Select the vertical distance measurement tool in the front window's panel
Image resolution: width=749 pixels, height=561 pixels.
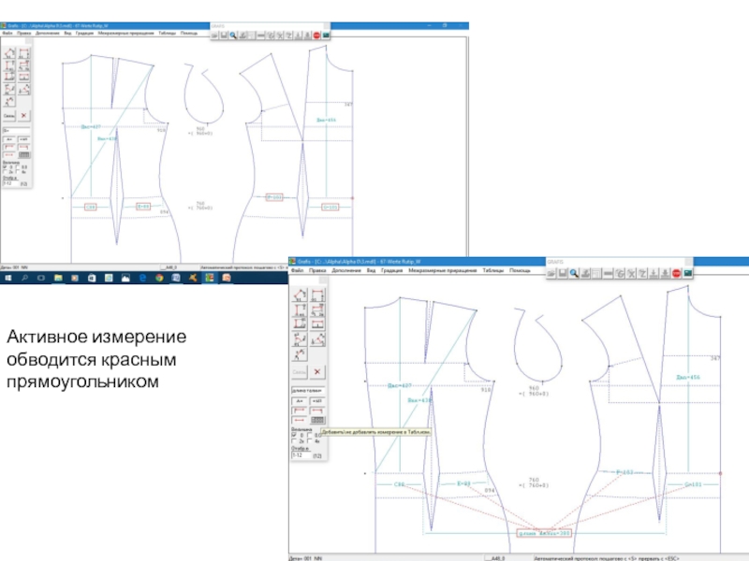(300, 310)
